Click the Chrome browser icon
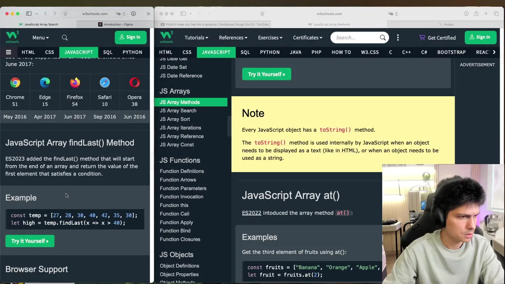 coord(15,82)
